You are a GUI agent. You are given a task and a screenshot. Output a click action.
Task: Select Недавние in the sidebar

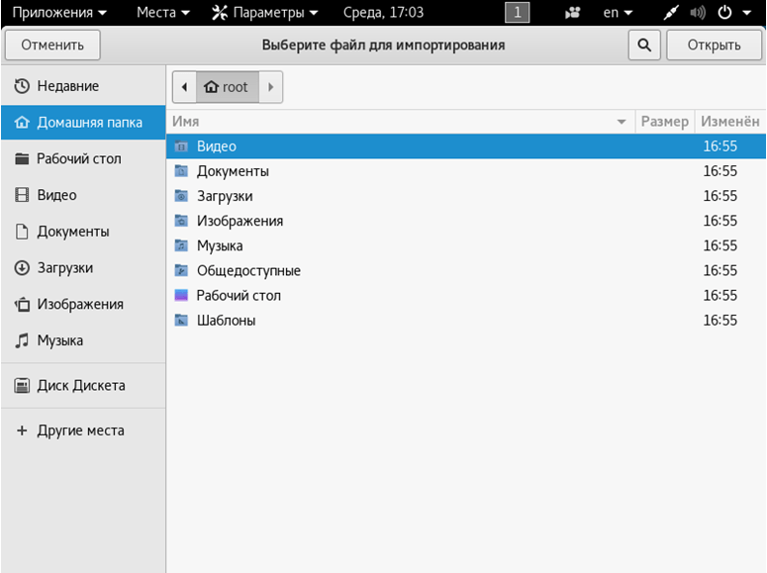click(x=83, y=86)
